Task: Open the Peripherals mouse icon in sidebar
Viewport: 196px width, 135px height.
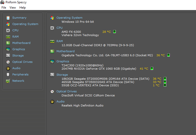Action: tap(8, 74)
